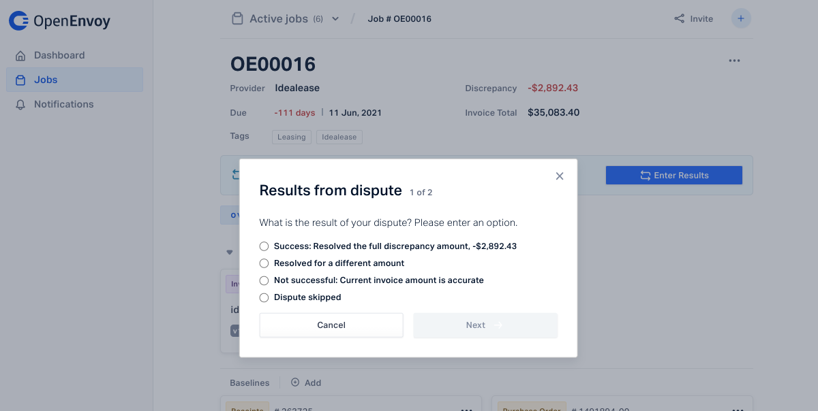Screen dimensions: 818x411
Task: Click the Next button in dialog
Action: pyautogui.click(x=485, y=325)
